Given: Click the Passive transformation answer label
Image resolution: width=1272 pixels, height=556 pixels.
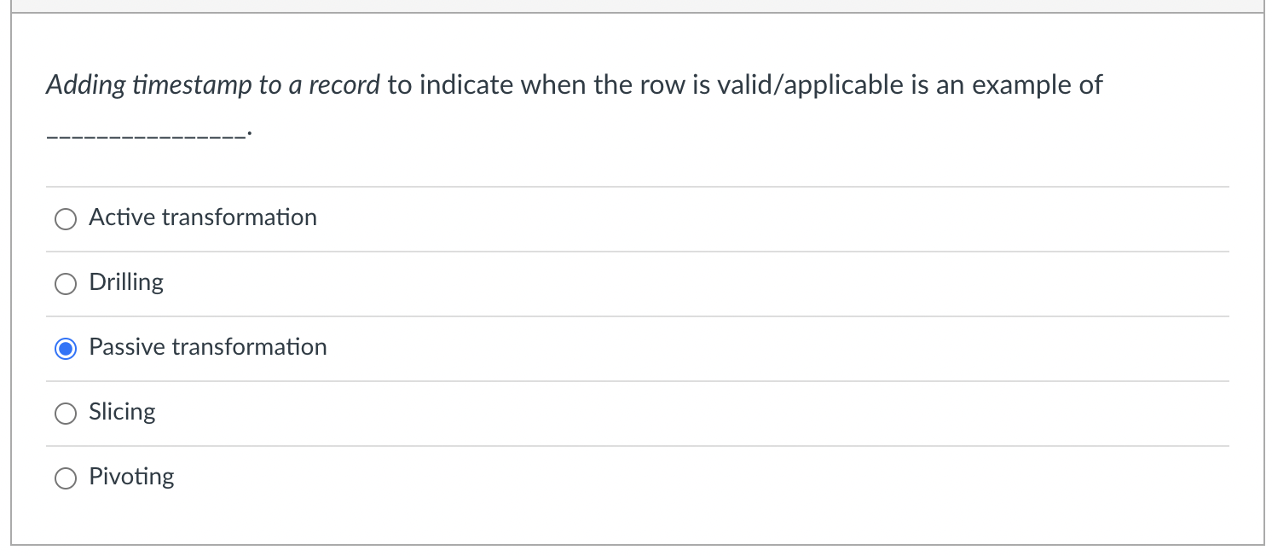Looking at the screenshot, I should [207, 347].
